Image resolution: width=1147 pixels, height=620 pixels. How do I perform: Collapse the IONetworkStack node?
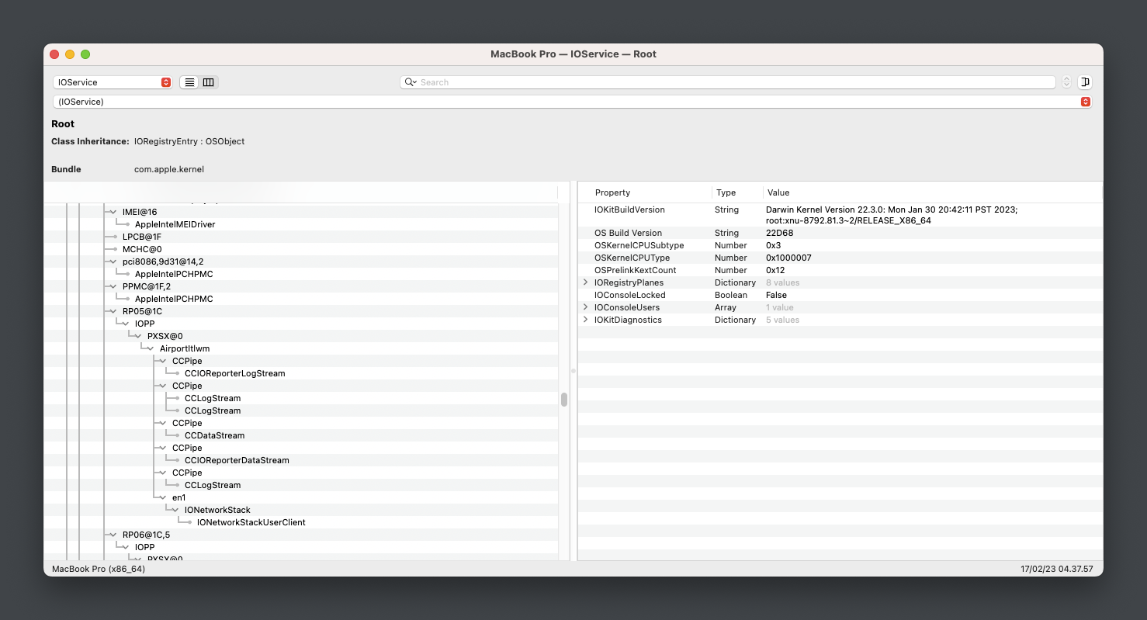coord(175,510)
